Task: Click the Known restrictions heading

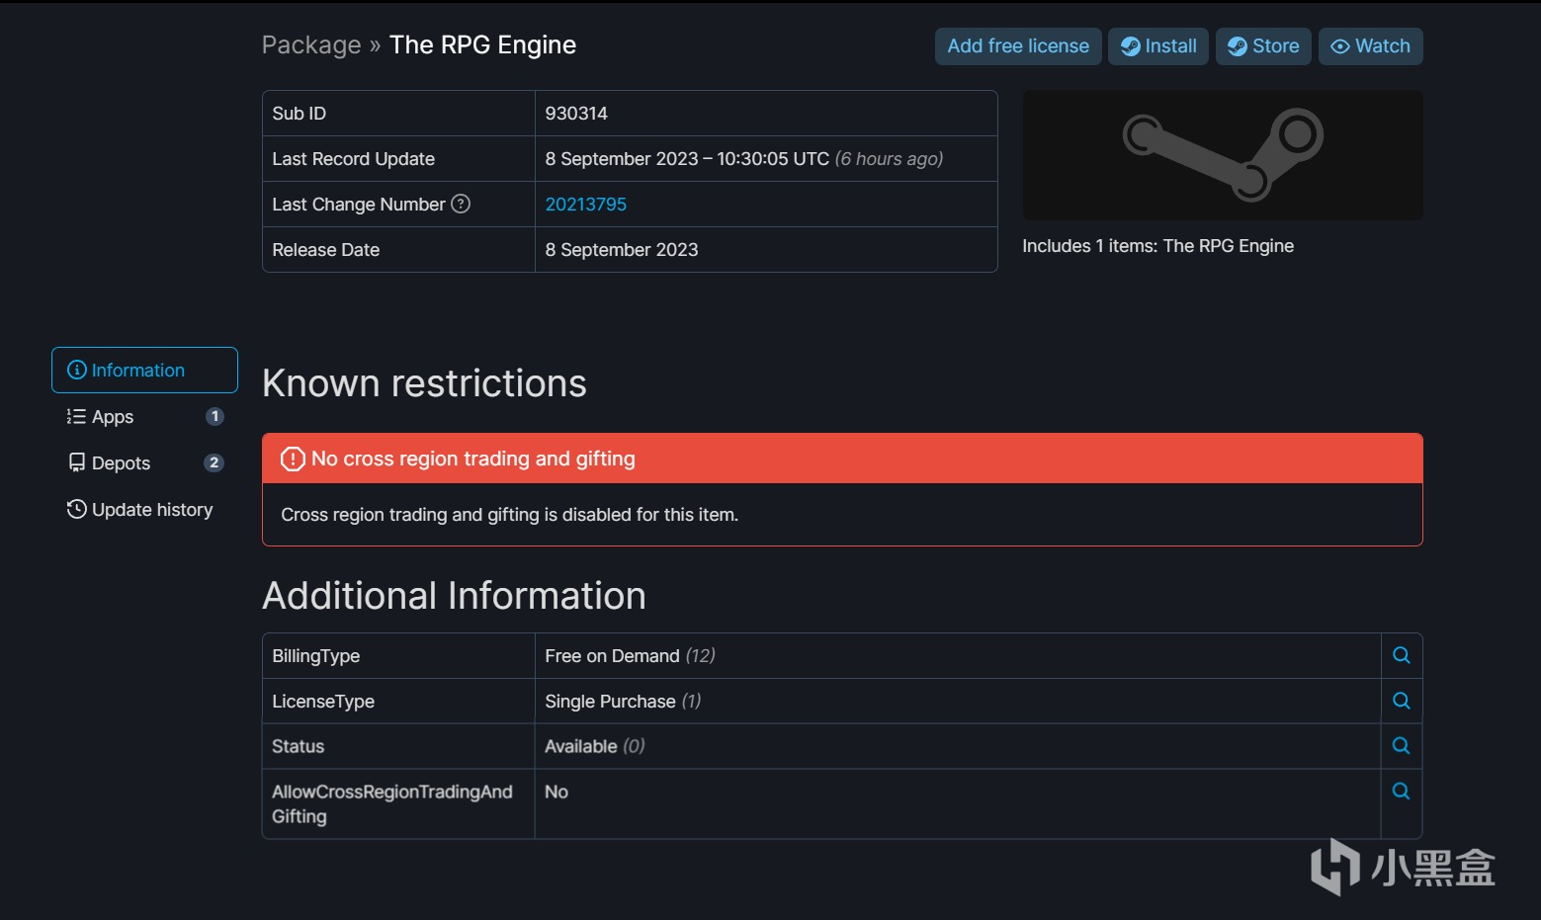Action: 424,383
